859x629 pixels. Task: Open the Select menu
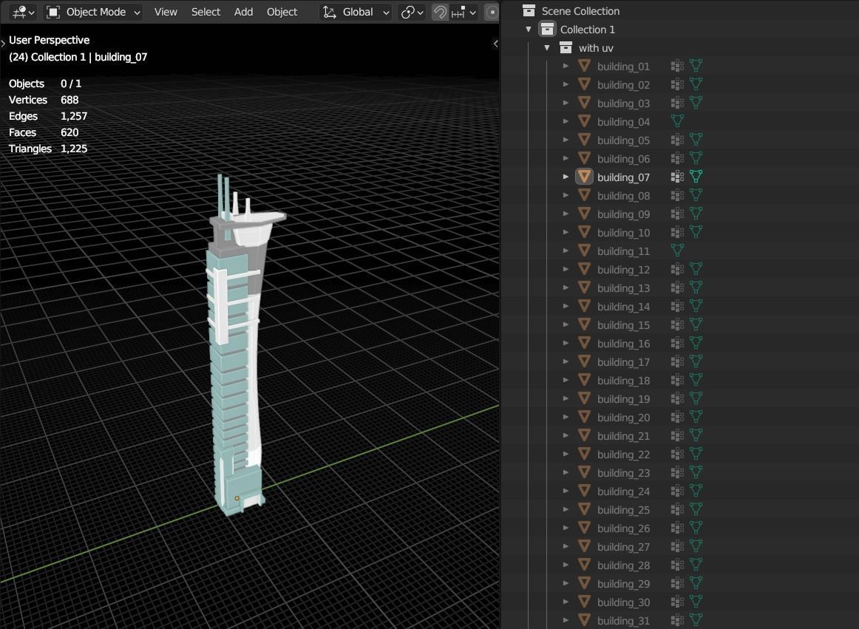click(206, 12)
